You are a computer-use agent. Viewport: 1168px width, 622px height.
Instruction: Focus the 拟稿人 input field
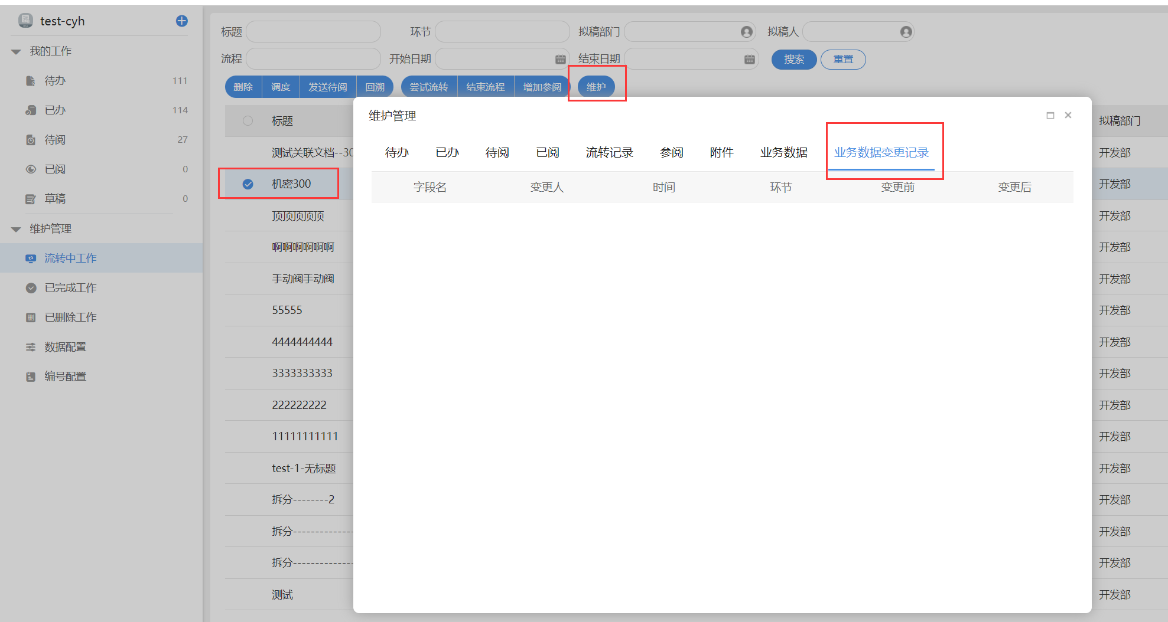coord(858,32)
